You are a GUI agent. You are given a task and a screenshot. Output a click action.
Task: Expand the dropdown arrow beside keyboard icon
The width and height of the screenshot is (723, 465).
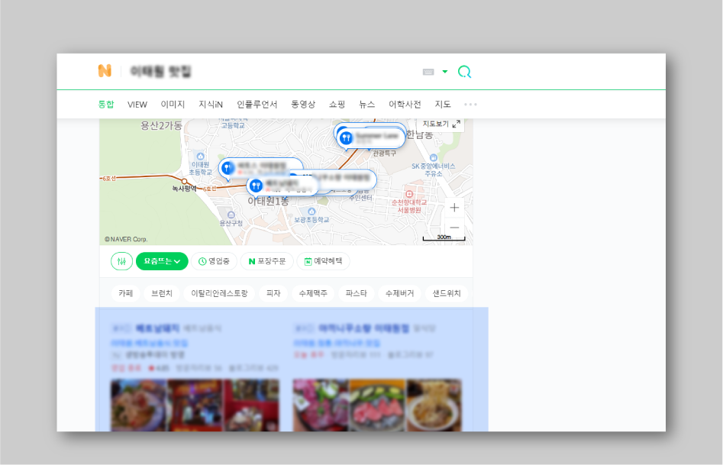click(x=445, y=72)
